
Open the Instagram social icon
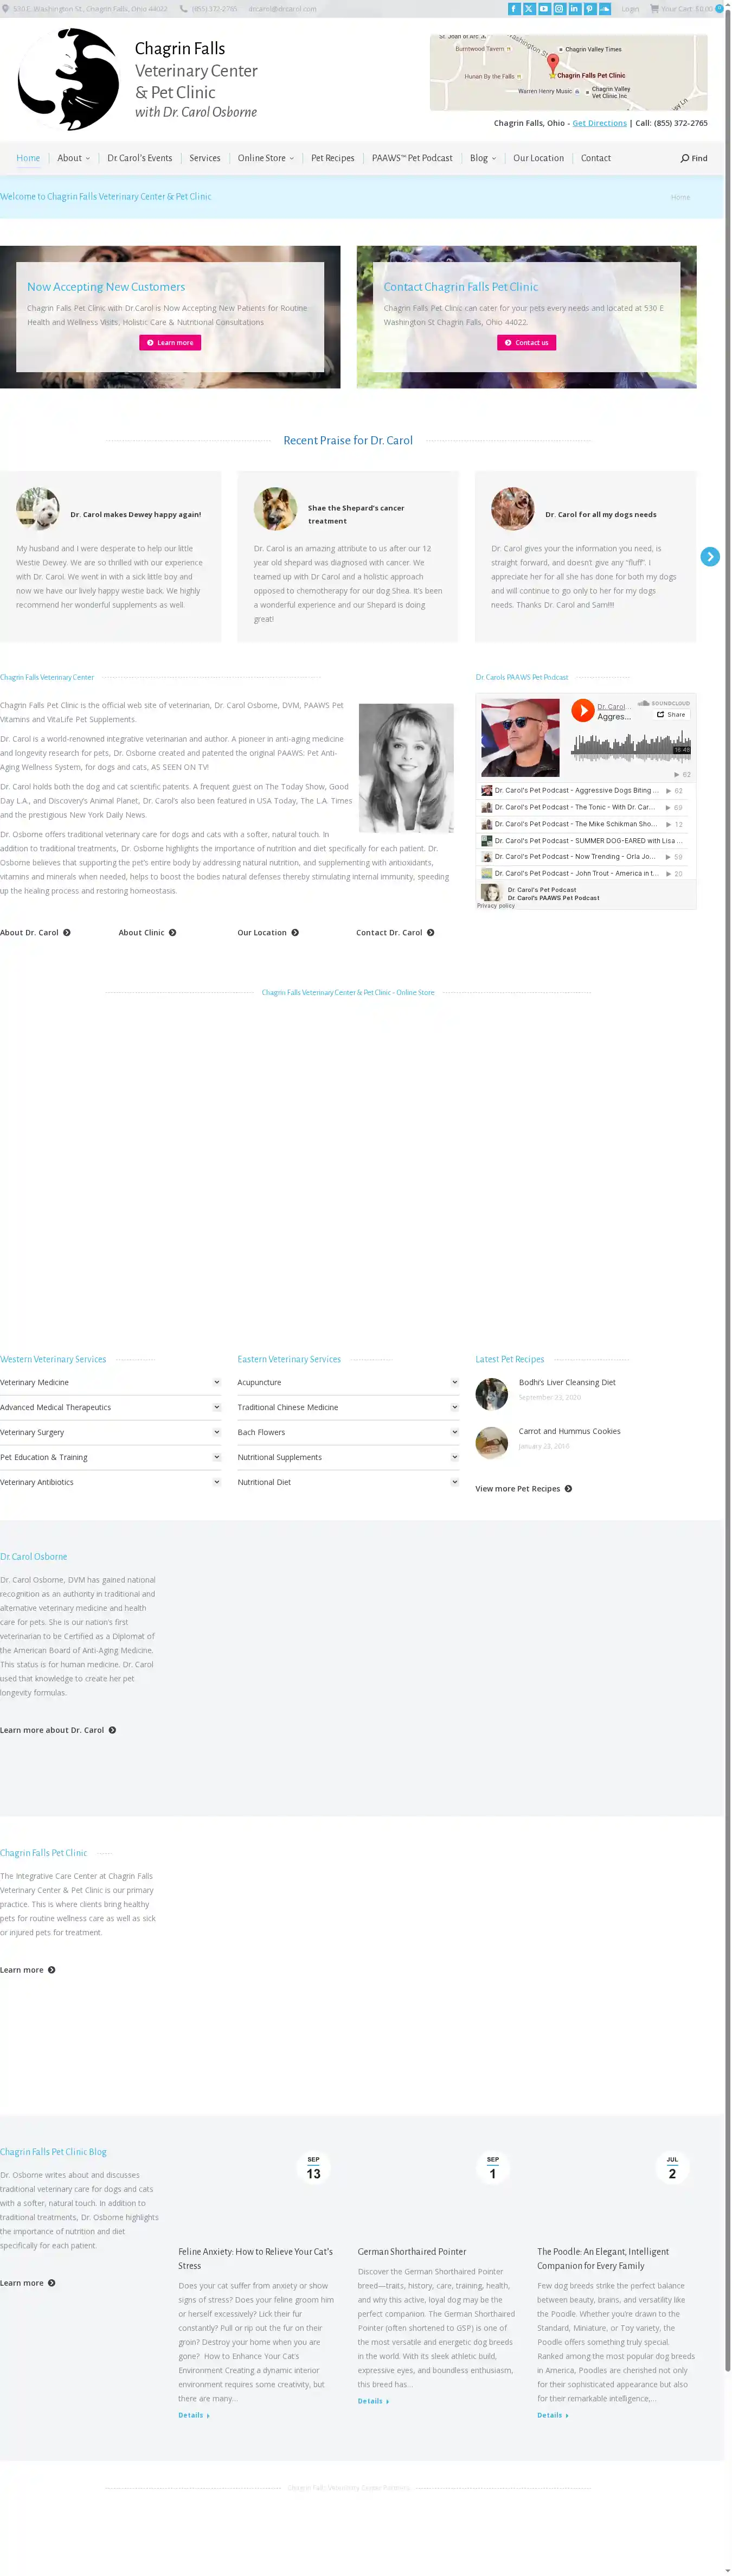tap(559, 9)
